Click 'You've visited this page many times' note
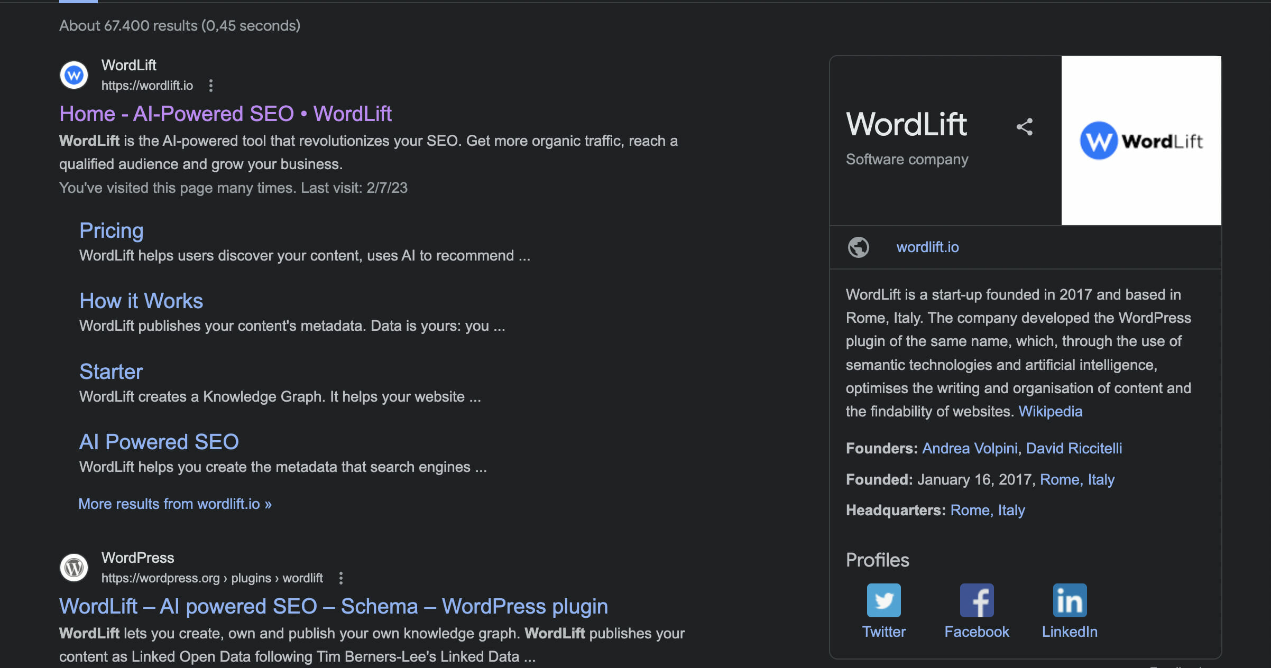This screenshot has height=668, width=1271. pyautogui.click(x=233, y=188)
